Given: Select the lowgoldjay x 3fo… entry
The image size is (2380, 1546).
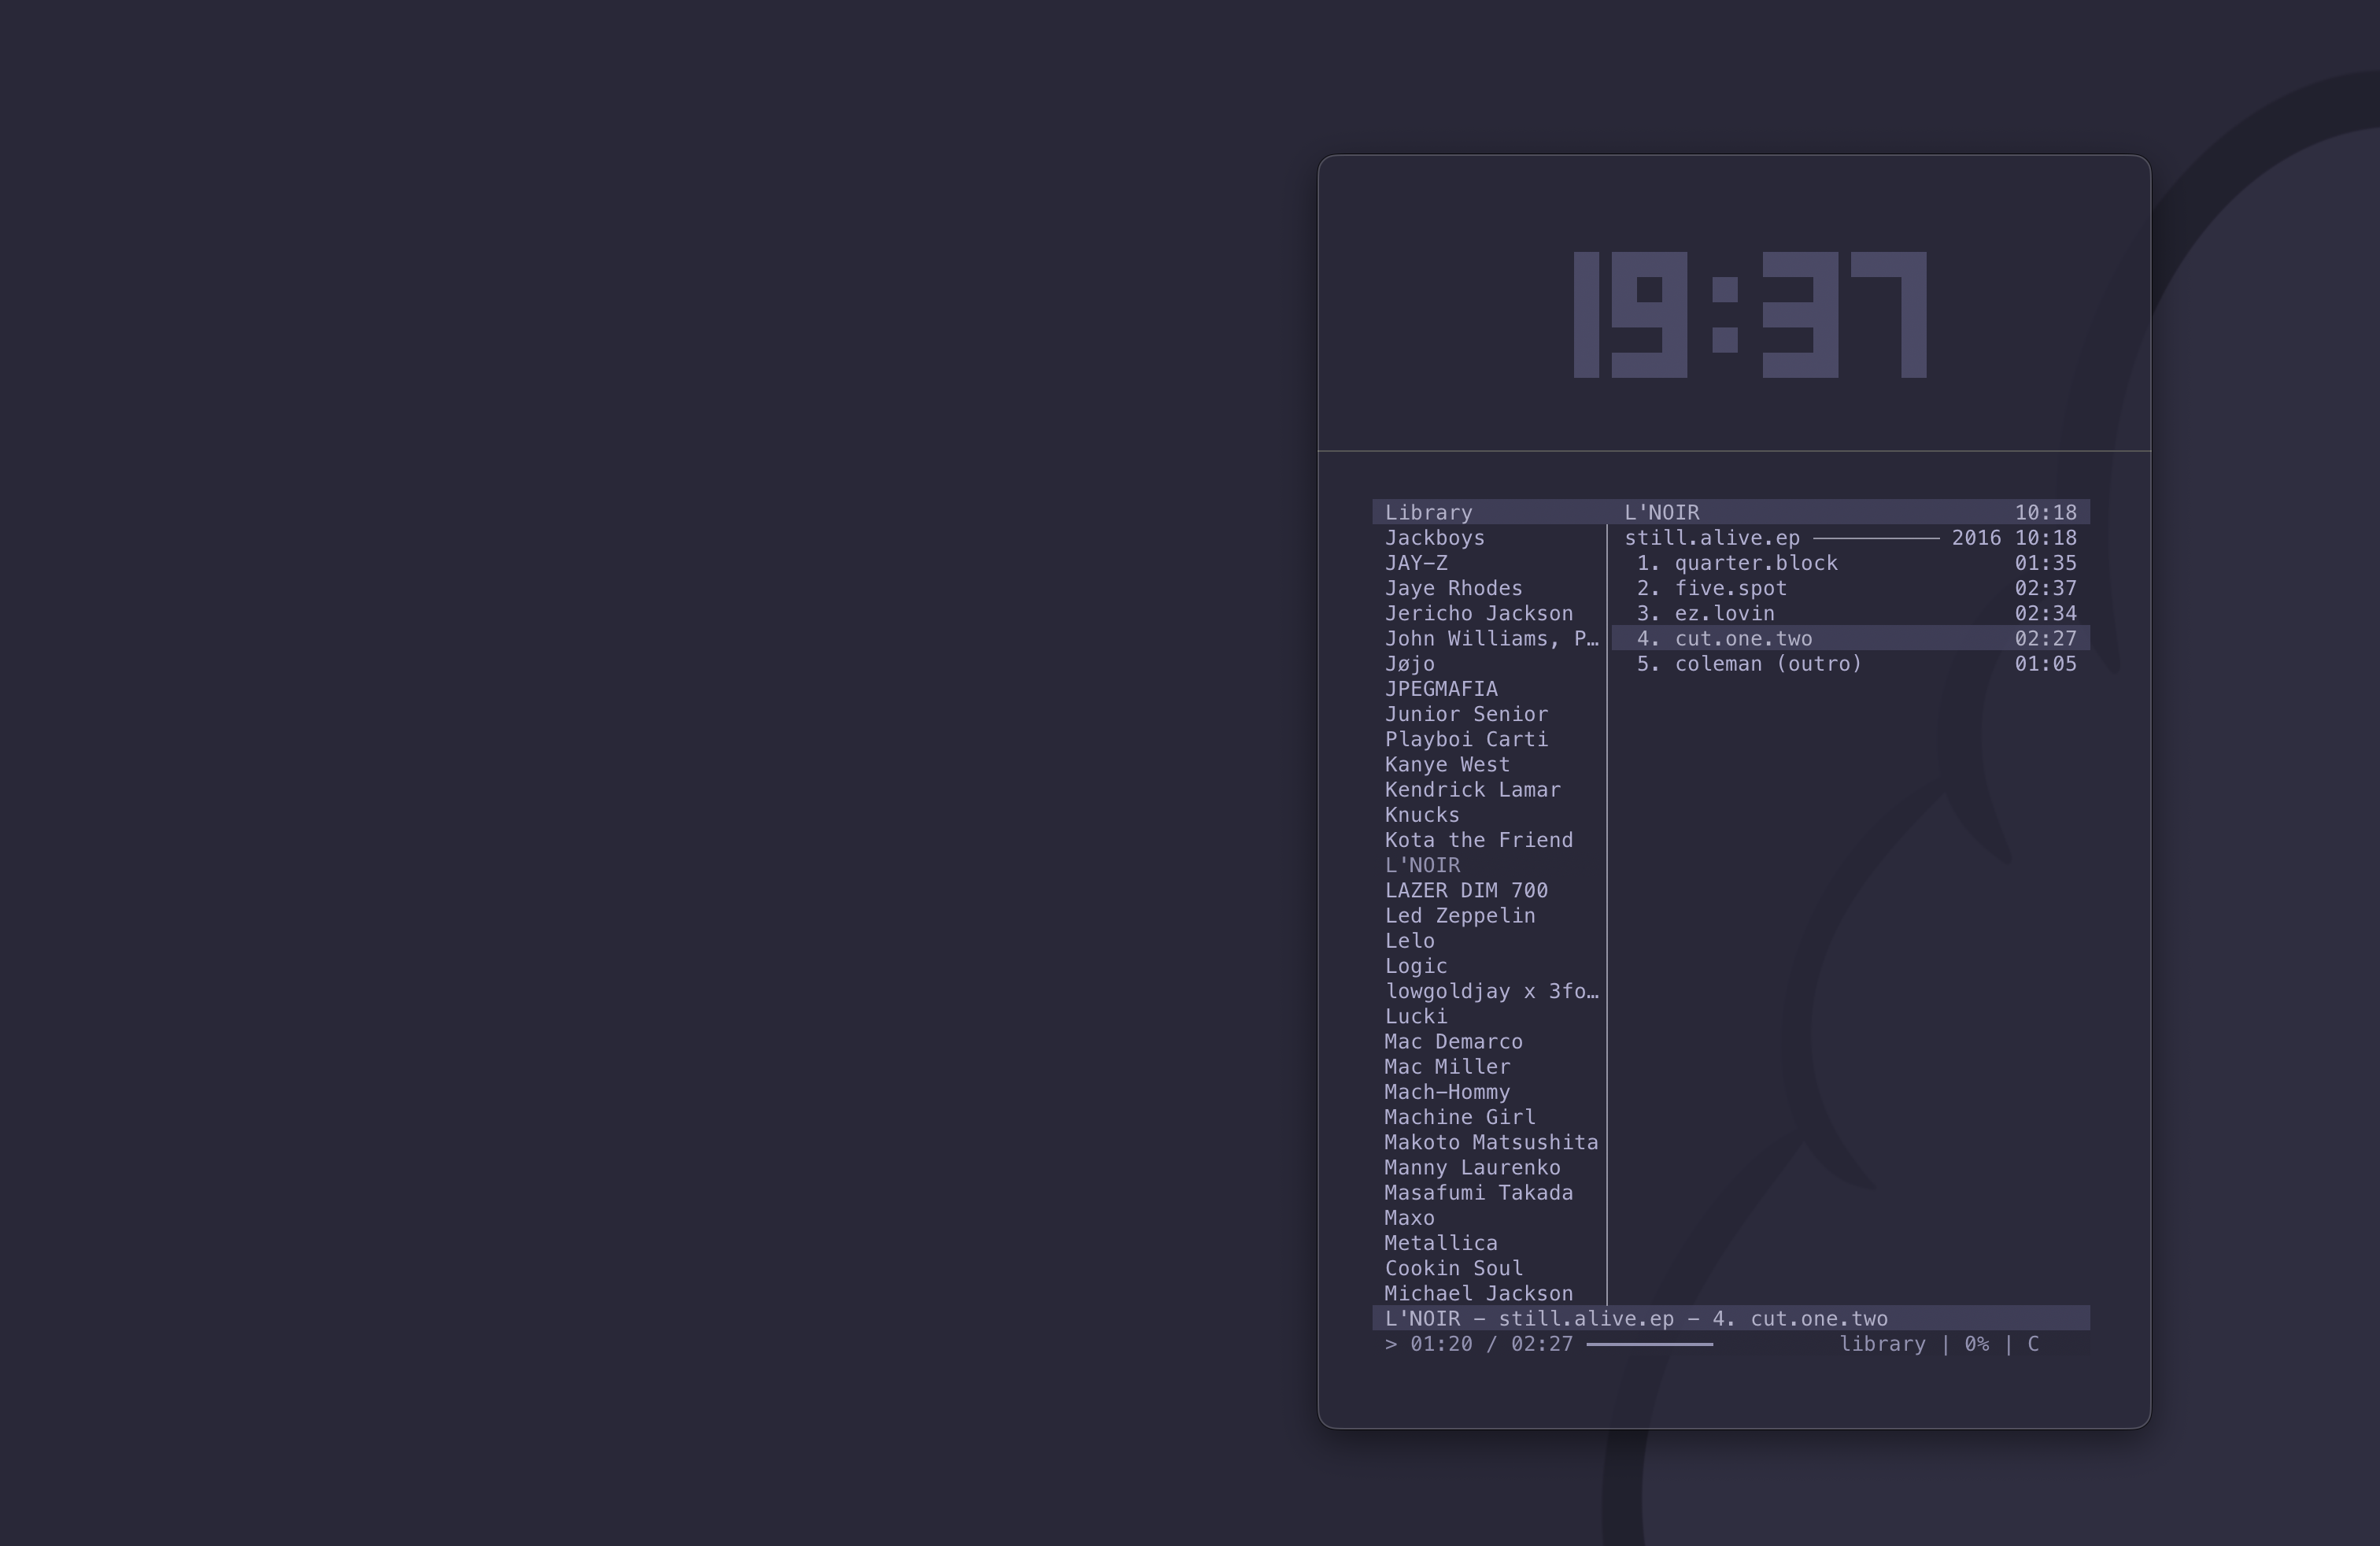Looking at the screenshot, I should tap(1491, 991).
